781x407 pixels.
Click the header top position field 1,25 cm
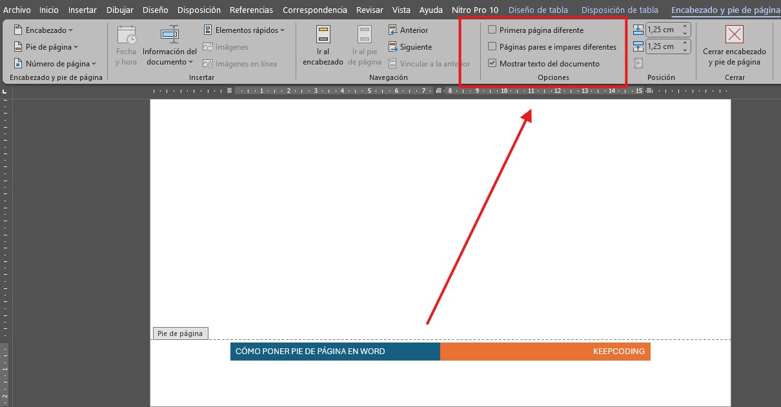click(662, 30)
